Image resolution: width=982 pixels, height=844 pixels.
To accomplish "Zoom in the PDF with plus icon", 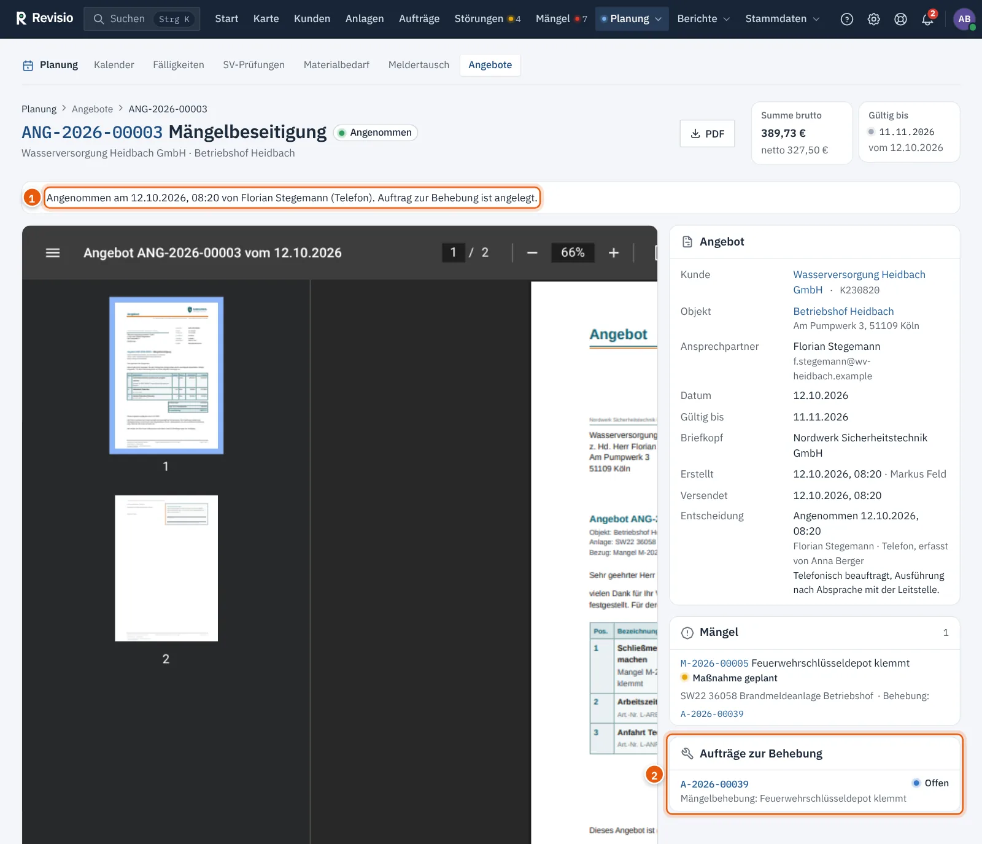I will [x=613, y=253].
